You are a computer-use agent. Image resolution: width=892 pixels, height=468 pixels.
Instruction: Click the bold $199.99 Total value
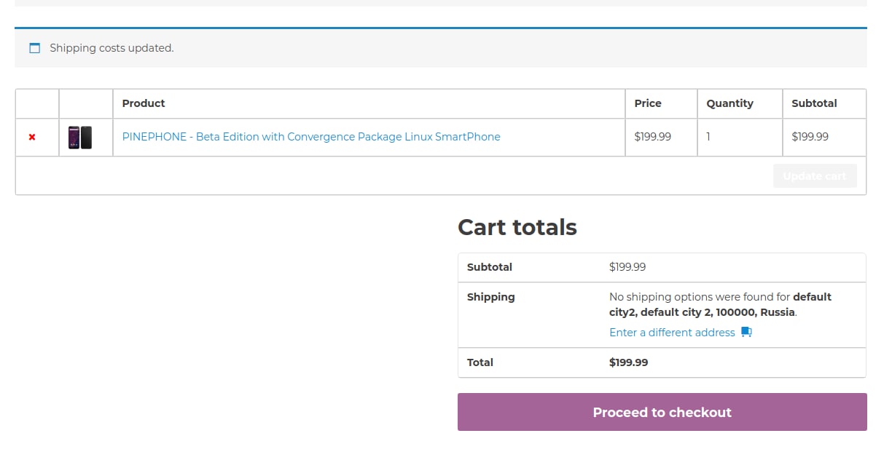click(x=629, y=362)
